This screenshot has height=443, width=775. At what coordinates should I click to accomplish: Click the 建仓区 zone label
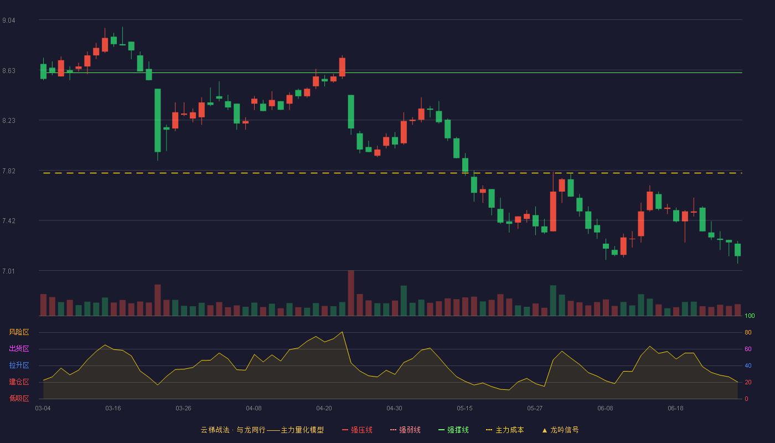point(19,382)
